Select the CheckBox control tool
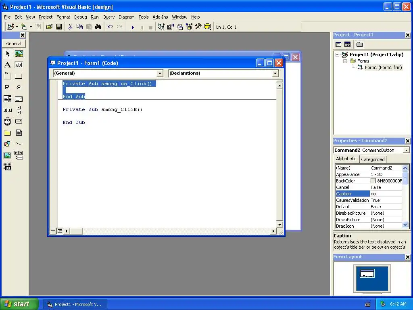Viewport: 413px width, 310px height. pos(7,87)
